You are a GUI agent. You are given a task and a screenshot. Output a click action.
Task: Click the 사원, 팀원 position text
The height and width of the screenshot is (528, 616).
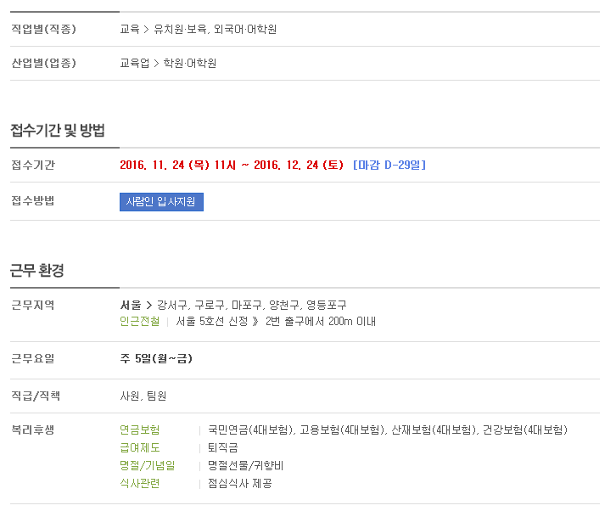143,396
